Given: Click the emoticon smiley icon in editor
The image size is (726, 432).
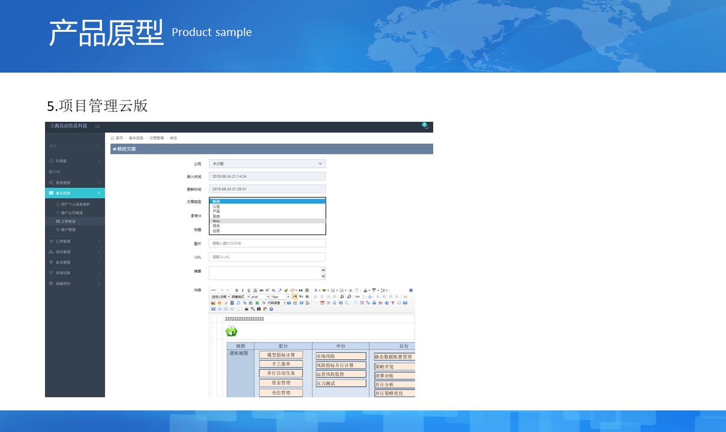Looking at the screenshot, I should pos(220,303).
